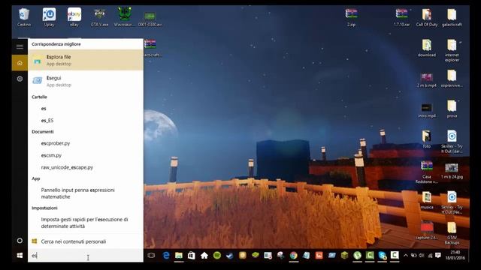Select the Home icon in search sidebar
This screenshot has width=481, height=270.
pos(20,63)
